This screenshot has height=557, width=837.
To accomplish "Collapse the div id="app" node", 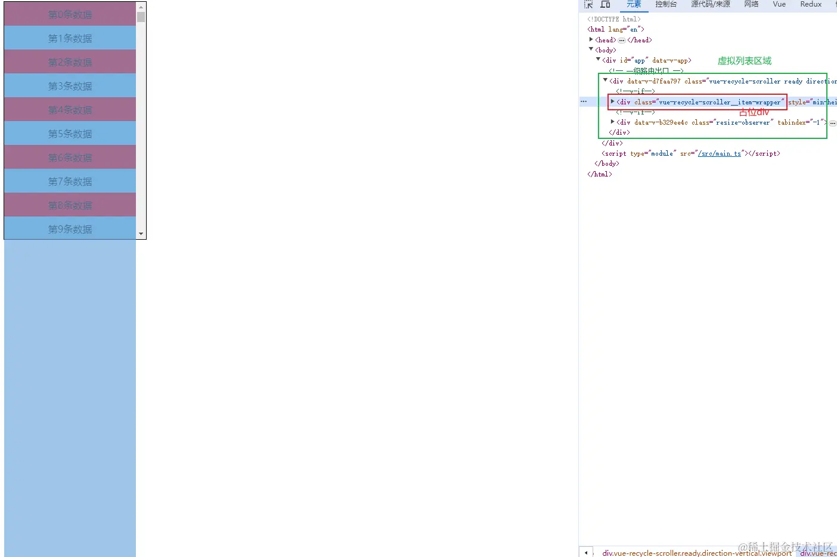I will (598, 60).
